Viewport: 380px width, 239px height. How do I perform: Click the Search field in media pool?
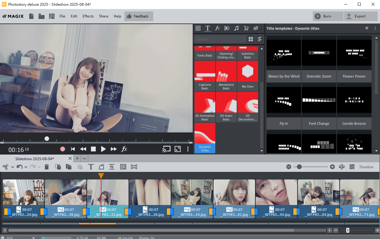pos(220,39)
